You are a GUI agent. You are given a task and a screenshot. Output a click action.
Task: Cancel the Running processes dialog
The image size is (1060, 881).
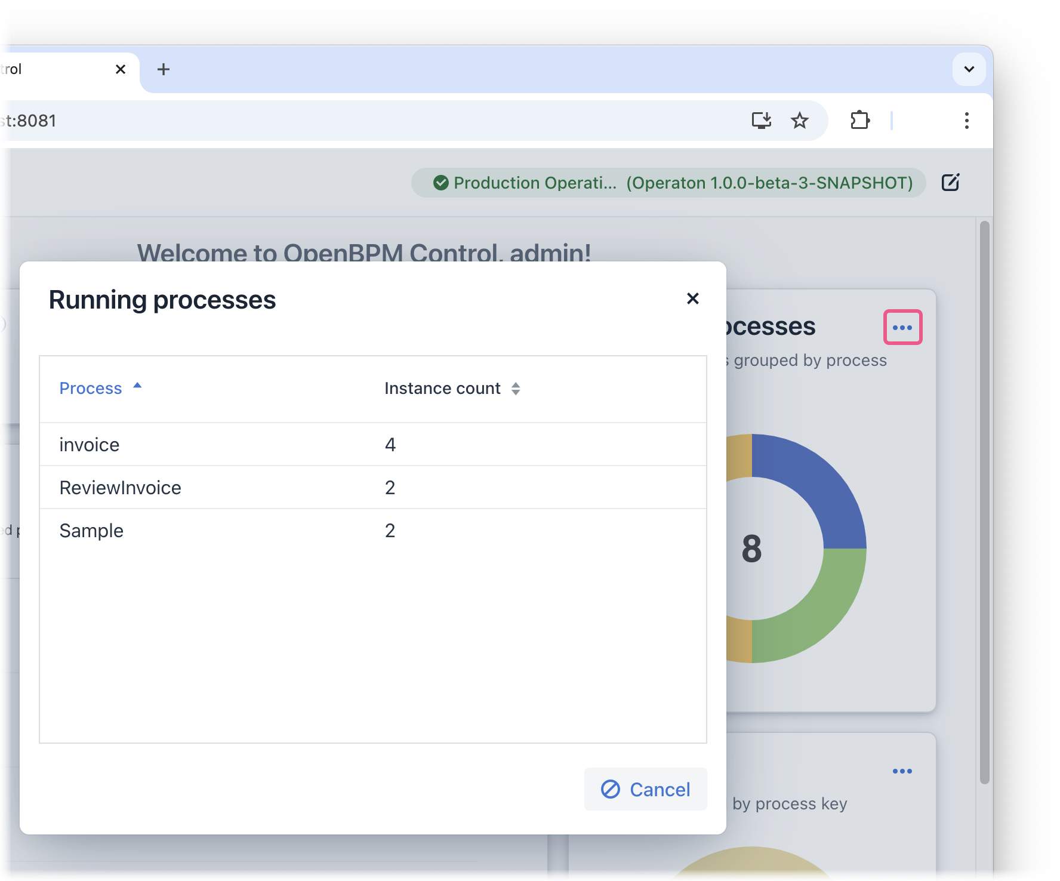coord(645,789)
